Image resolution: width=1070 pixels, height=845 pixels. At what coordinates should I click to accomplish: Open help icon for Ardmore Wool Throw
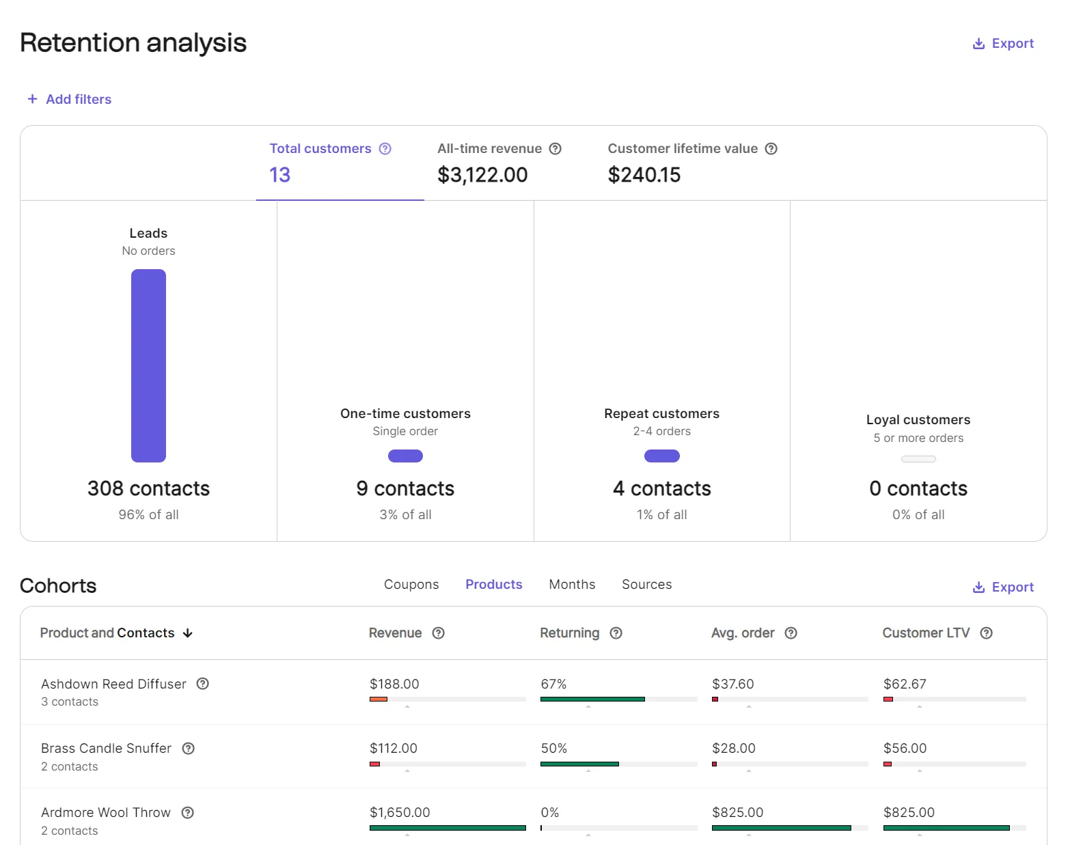[188, 813]
